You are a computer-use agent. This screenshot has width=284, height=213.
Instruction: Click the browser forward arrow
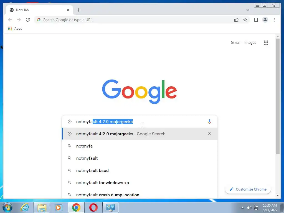click(x=19, y=20)
